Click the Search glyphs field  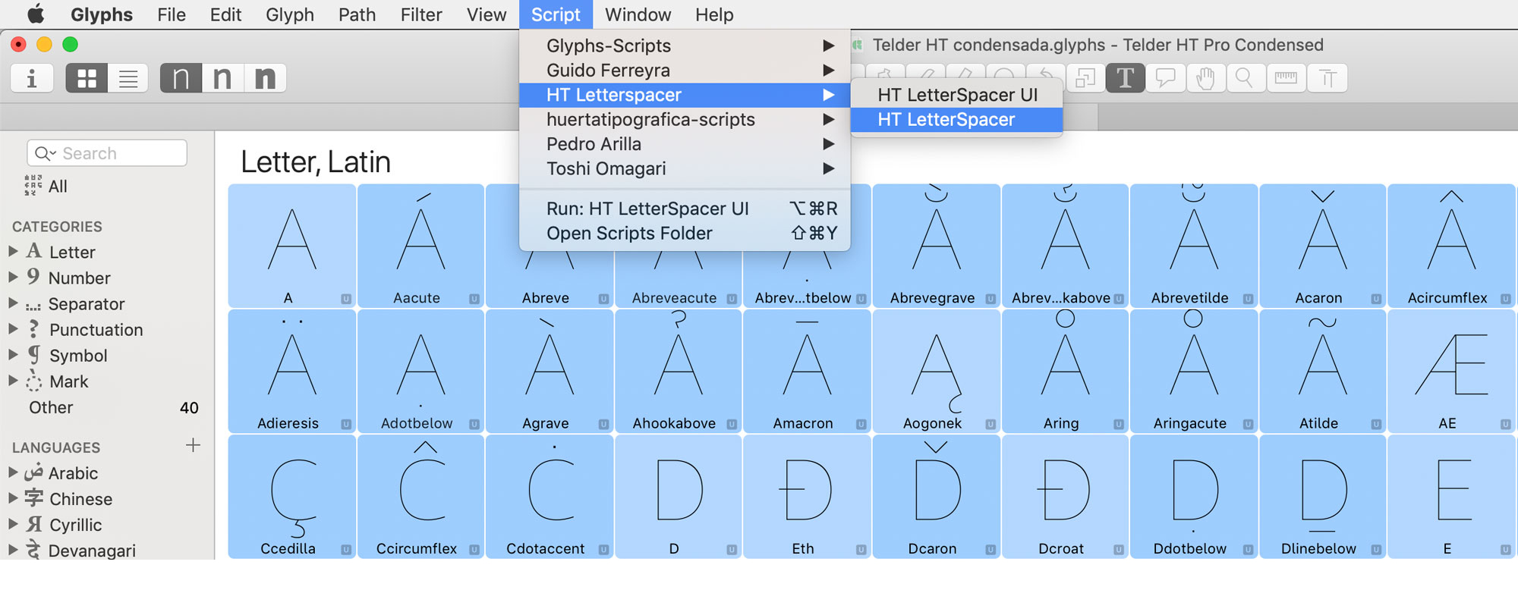click(x=107, y=153)
